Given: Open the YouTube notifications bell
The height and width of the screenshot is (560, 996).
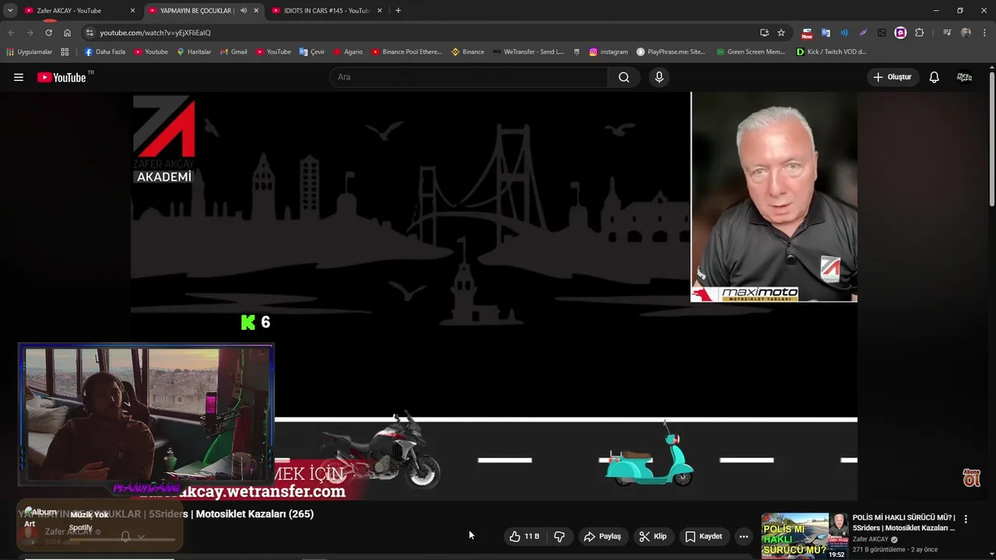Looking at the screenshot, I should click(935, 77).
